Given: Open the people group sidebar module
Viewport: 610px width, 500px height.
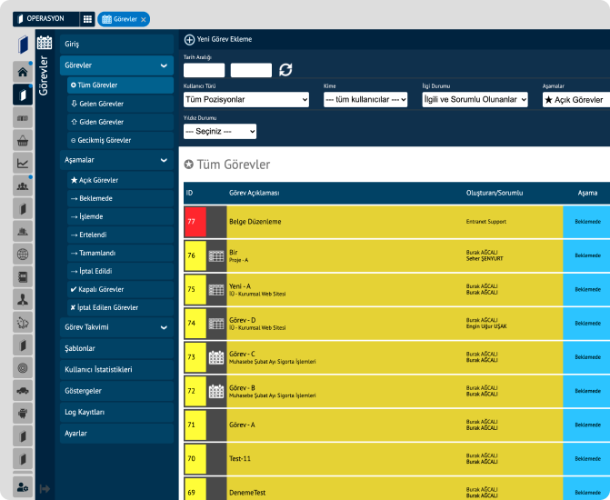Looking at the screenshot, I should 23,186.
